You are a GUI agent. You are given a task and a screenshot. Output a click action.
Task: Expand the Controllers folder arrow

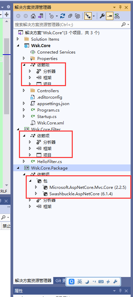pos(24,91)
